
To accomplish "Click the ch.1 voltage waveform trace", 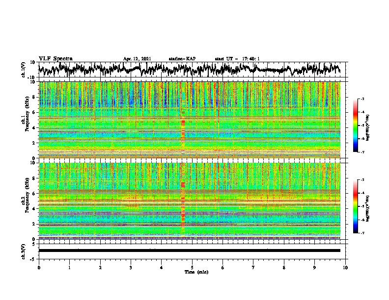I will (x=189, y=69).
